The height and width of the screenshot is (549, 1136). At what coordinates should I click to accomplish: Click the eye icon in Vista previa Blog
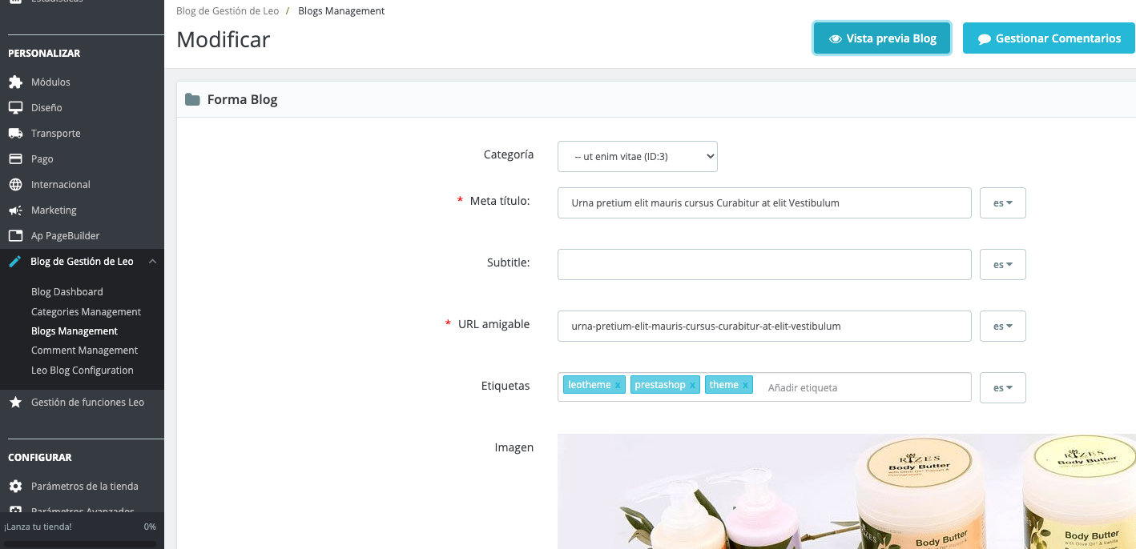coord(835,38)
